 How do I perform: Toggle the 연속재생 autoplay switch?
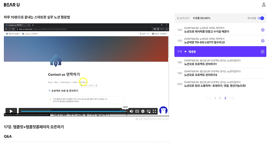pyautogui.click(x=261, y=18)
